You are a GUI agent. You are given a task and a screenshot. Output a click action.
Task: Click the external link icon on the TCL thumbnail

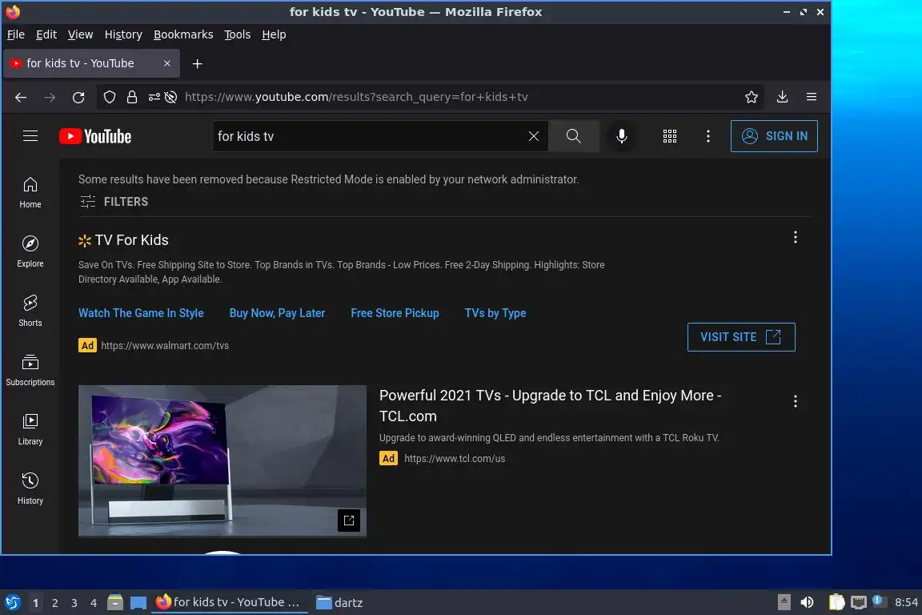[x=349, y=521]
